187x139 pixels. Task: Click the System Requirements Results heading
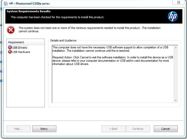[28, 11]
